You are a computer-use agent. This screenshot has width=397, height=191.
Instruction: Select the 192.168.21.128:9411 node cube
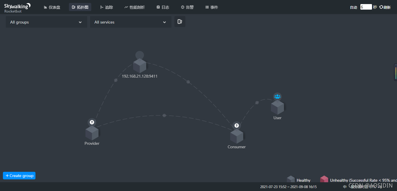(x=140, y=66)
